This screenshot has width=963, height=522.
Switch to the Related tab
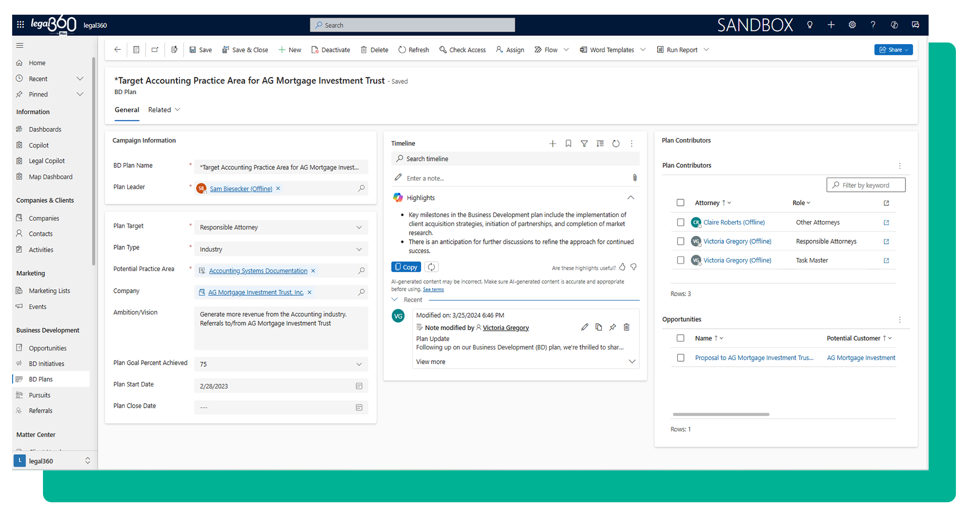[163, 110]
